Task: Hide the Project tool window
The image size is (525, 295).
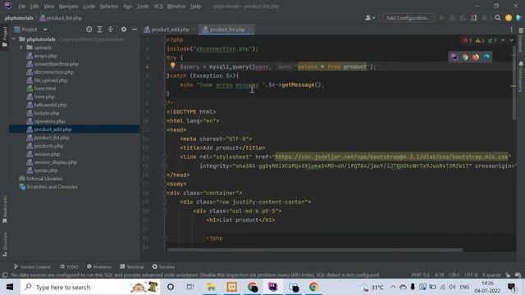Action: coord(135,29)
